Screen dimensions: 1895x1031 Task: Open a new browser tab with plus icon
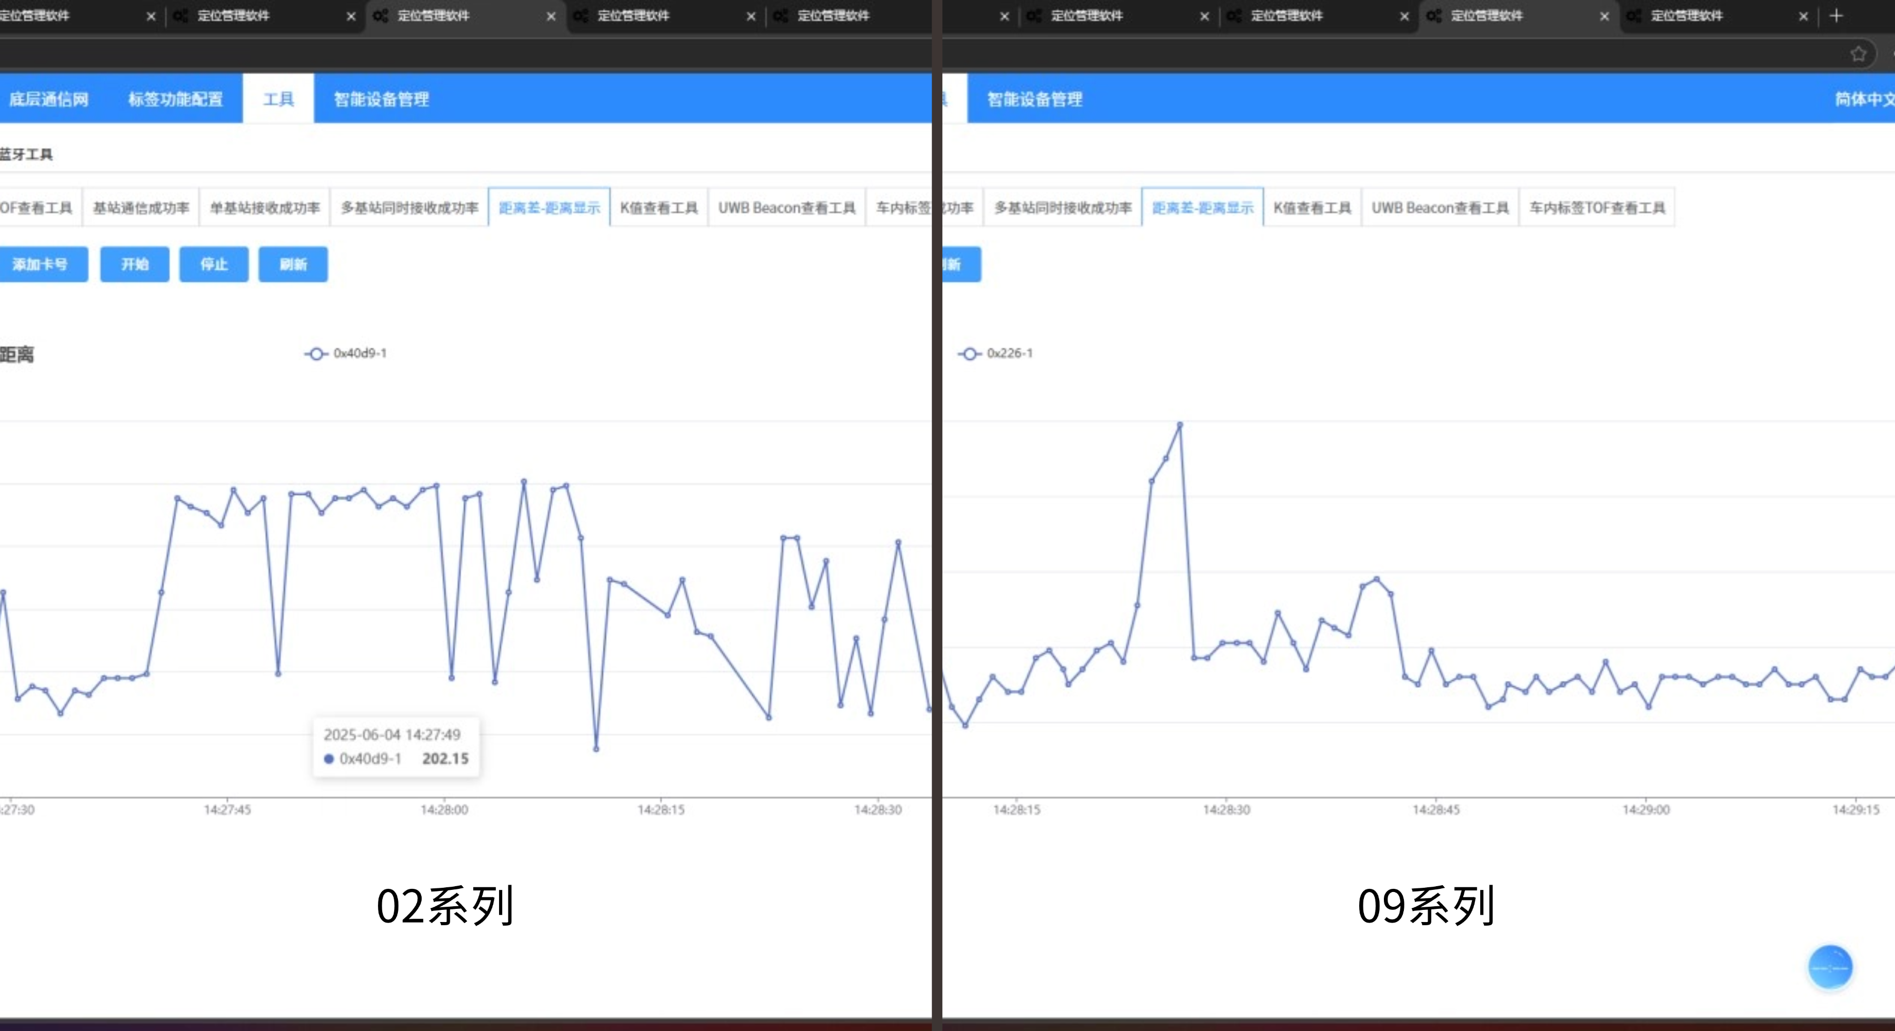(1836, 15)
